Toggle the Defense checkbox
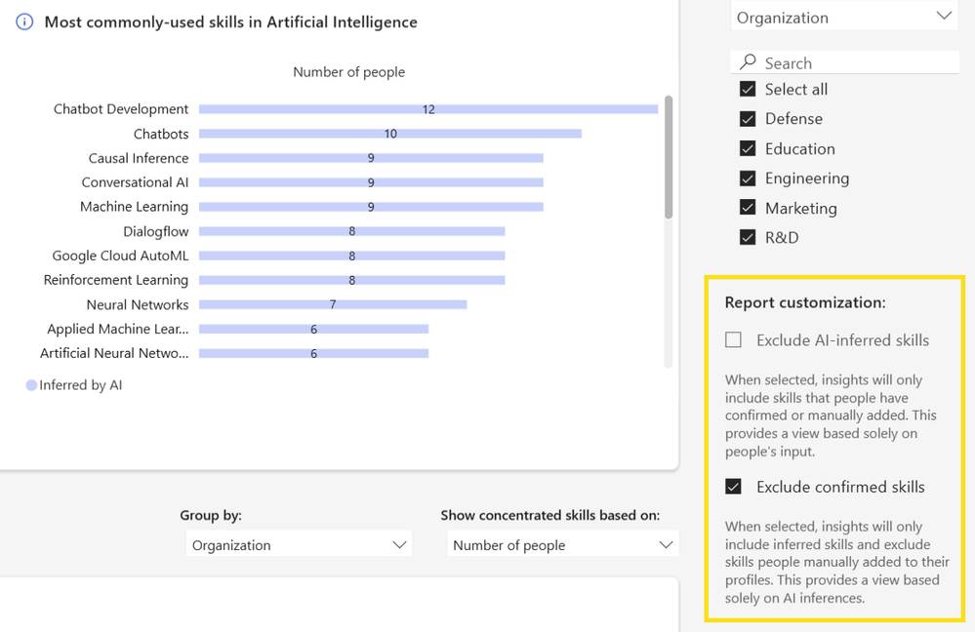The width and height of the screenshot is (975, 632). 748,119
